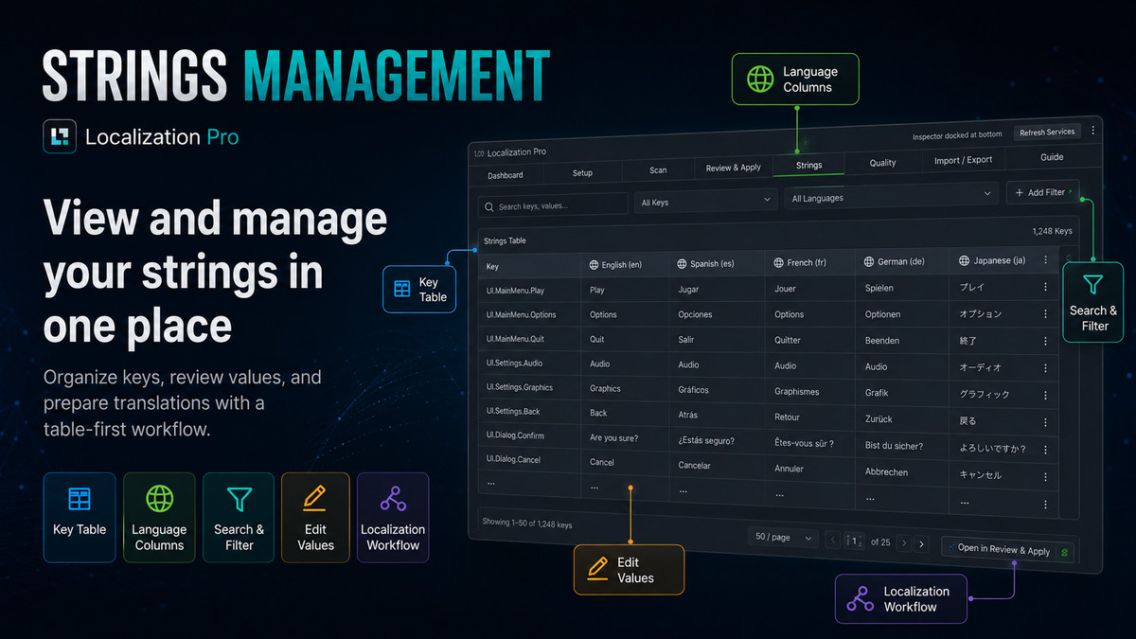Open the kebab menu in the table header row
1136x639 pixels.
click(1046, 259)
